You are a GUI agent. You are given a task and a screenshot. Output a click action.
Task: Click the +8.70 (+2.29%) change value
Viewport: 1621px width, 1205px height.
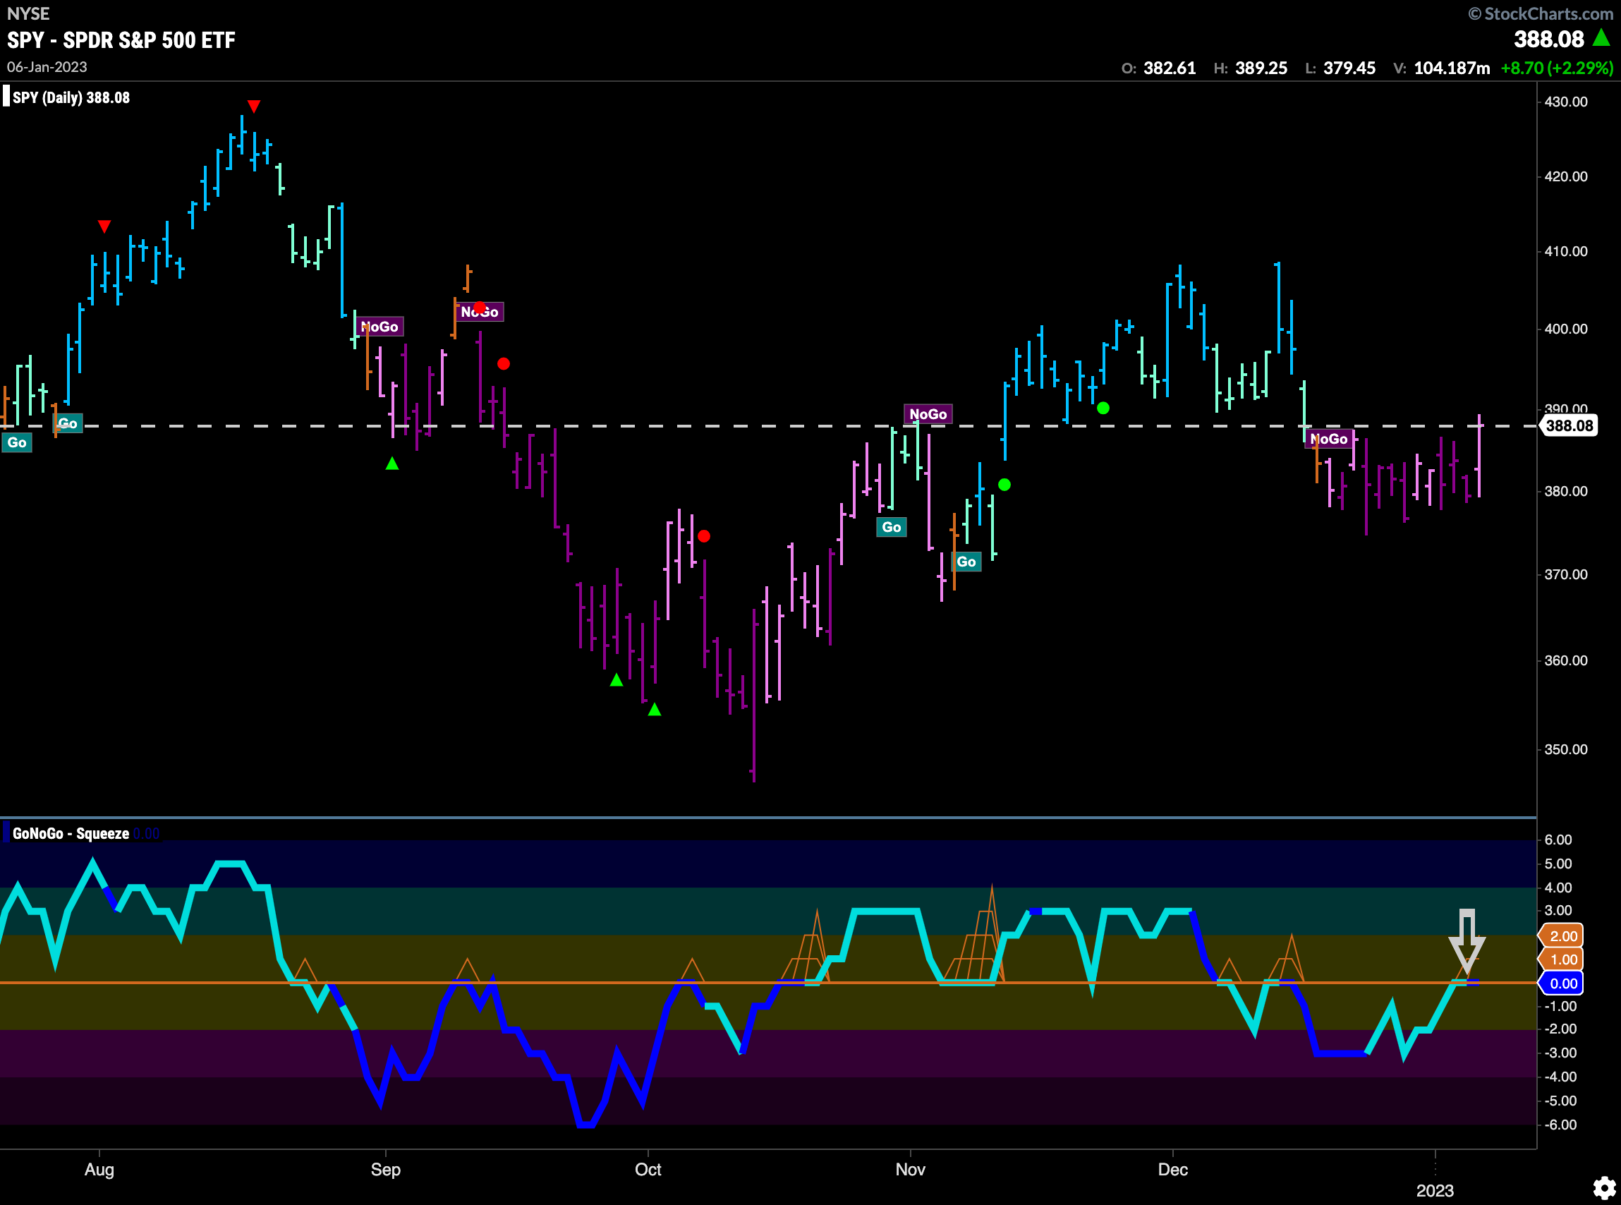tap(1557, 68)
